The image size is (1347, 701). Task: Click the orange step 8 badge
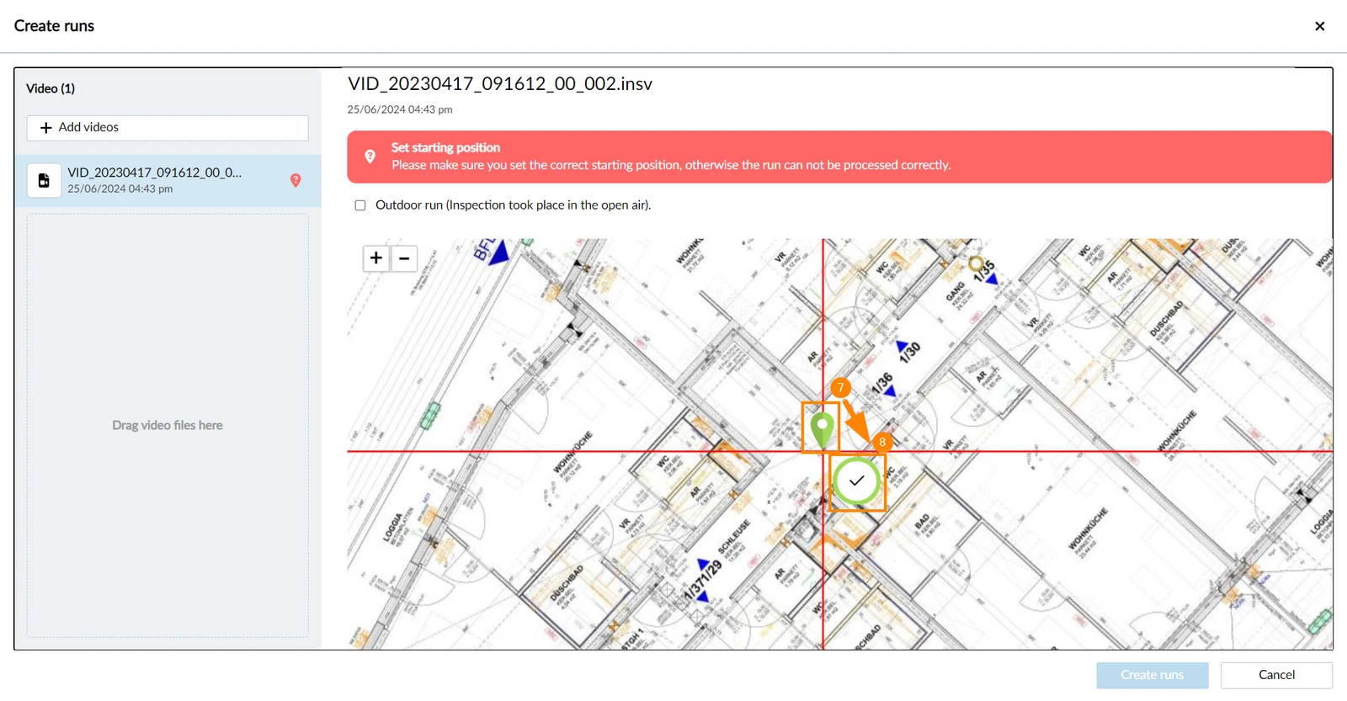click(882, 442)
